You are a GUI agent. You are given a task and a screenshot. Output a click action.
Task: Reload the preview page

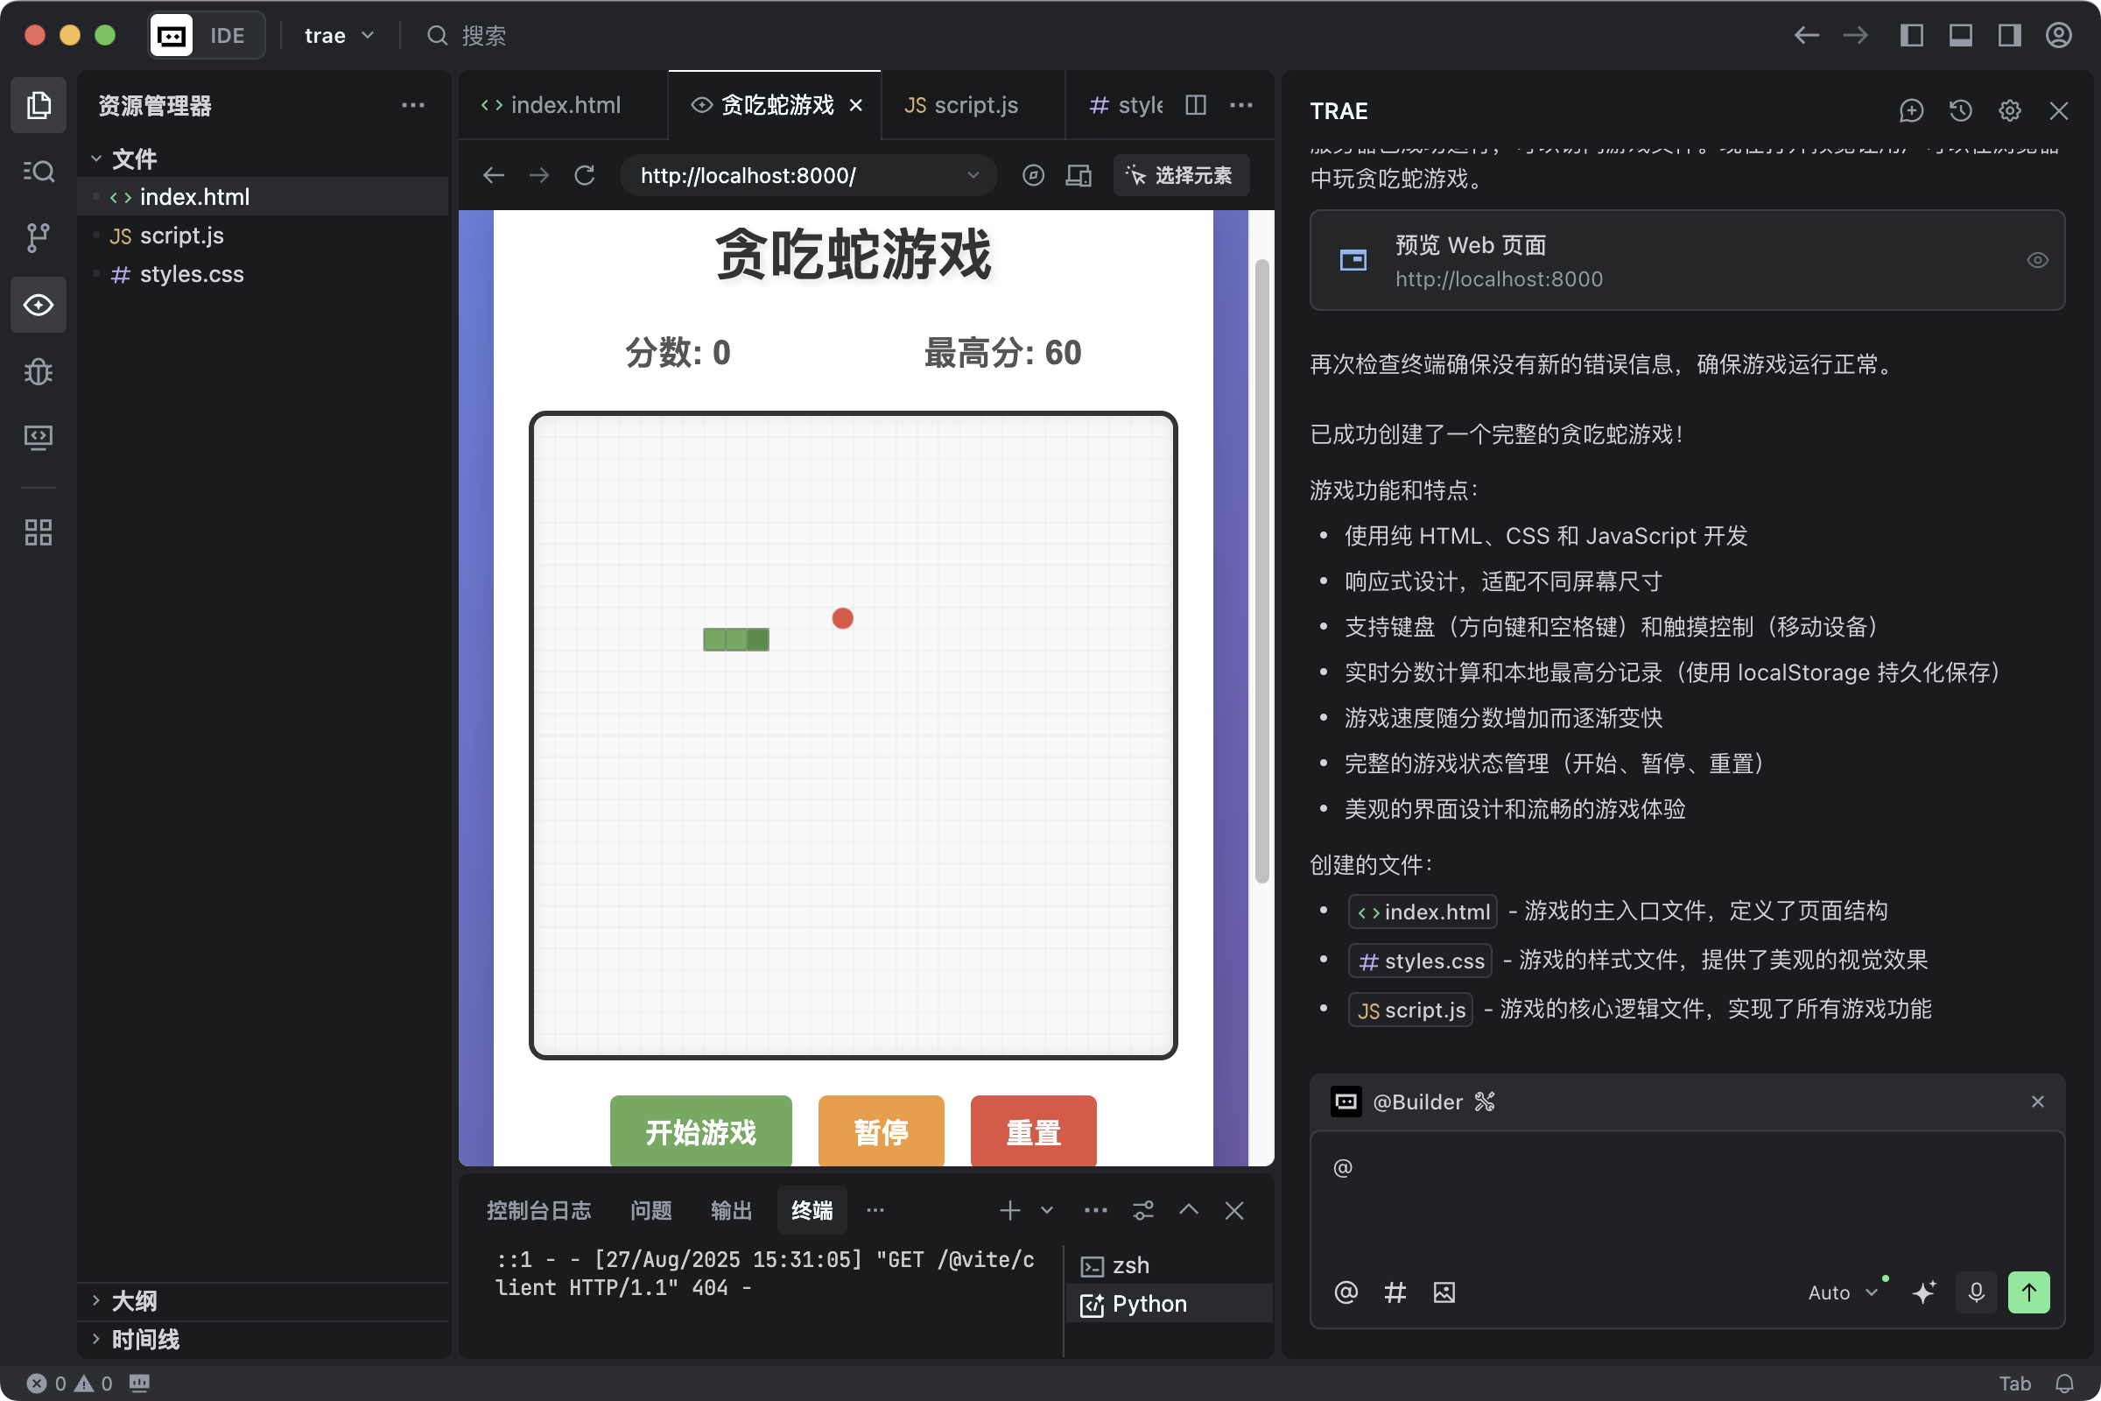coord(585,175)
